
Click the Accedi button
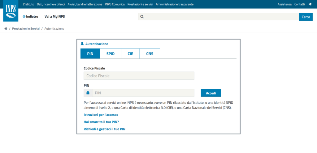[x=211, y=93]
